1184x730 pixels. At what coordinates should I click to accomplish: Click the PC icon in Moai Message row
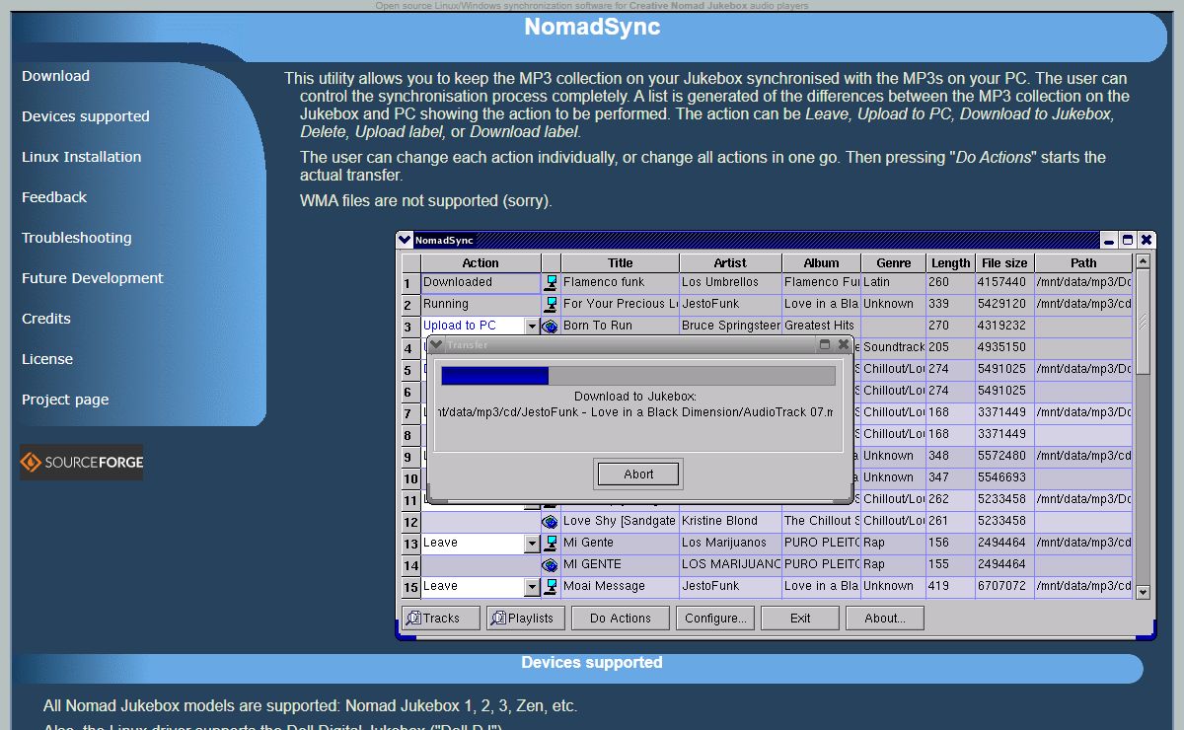pyautogui.click(x=551, y=586)
